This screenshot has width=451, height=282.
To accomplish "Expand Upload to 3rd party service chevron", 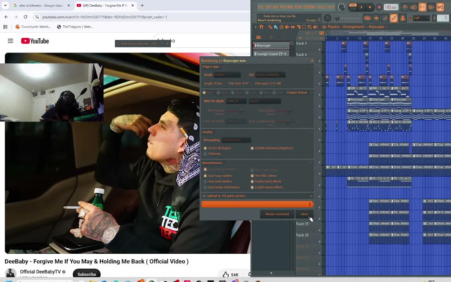I will [311, 196].
